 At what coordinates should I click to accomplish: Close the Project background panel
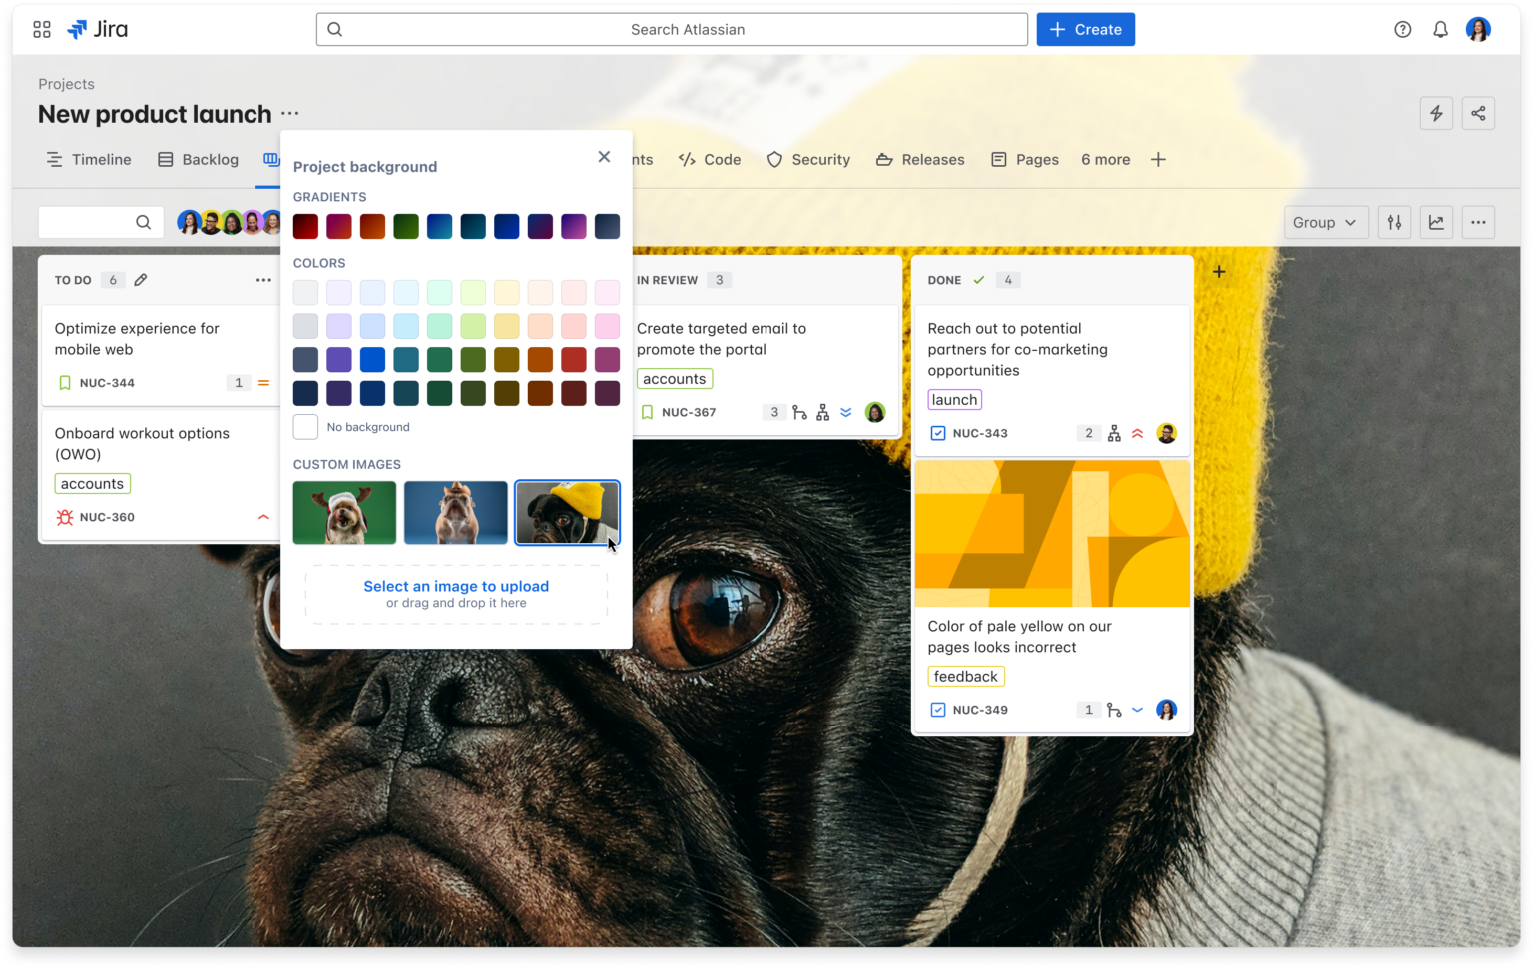coord(604,157)
